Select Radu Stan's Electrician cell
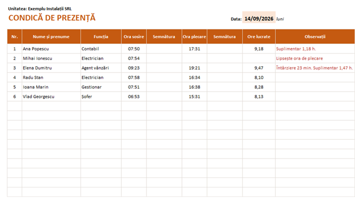The height and width of the screenshot is (202, 355). [101, 77]
